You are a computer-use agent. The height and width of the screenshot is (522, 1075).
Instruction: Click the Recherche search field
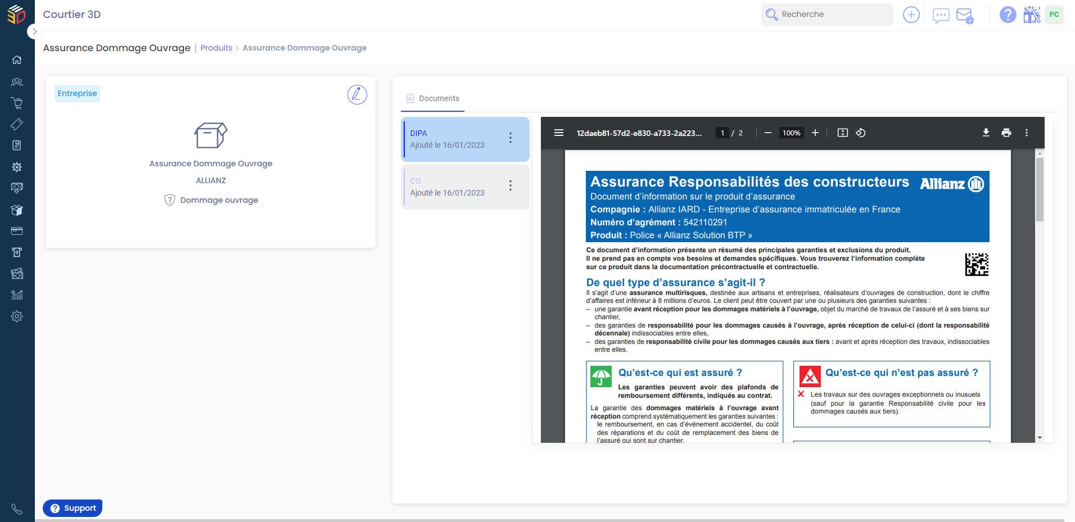tap(827, 15)
